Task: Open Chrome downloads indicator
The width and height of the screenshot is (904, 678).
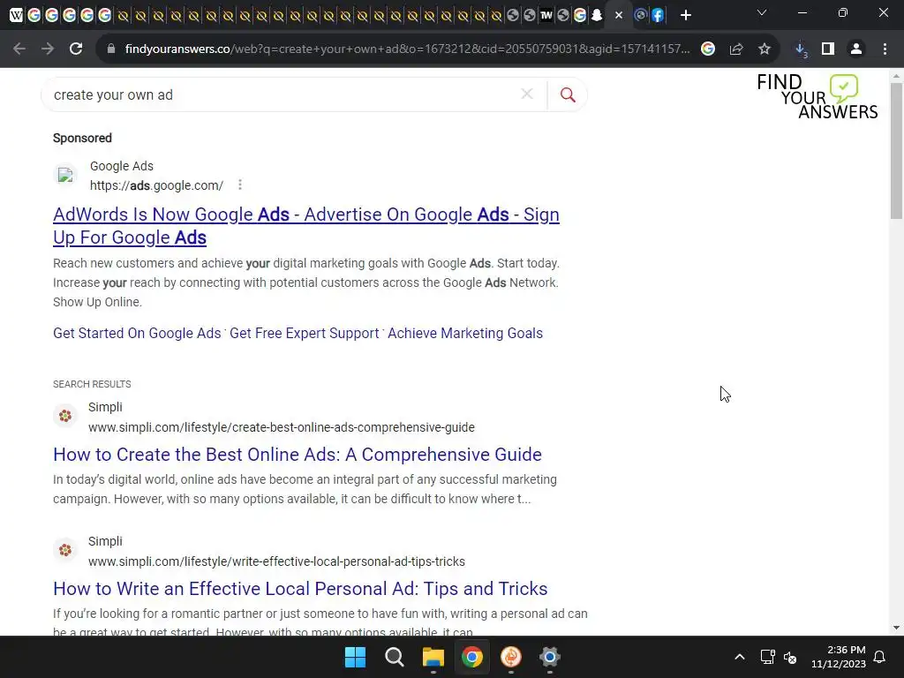Action: (801, 49)
